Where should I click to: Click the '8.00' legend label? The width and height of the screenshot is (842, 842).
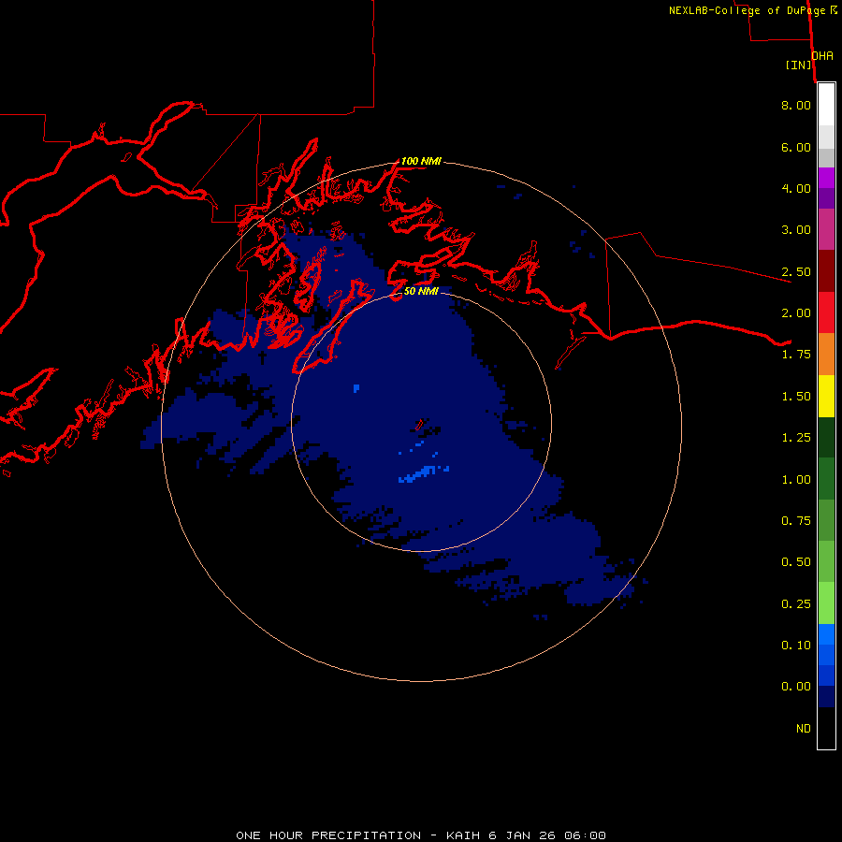coord(796,105)
